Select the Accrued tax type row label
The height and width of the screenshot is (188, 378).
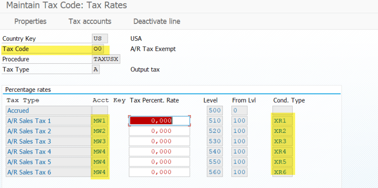[47, 110]
